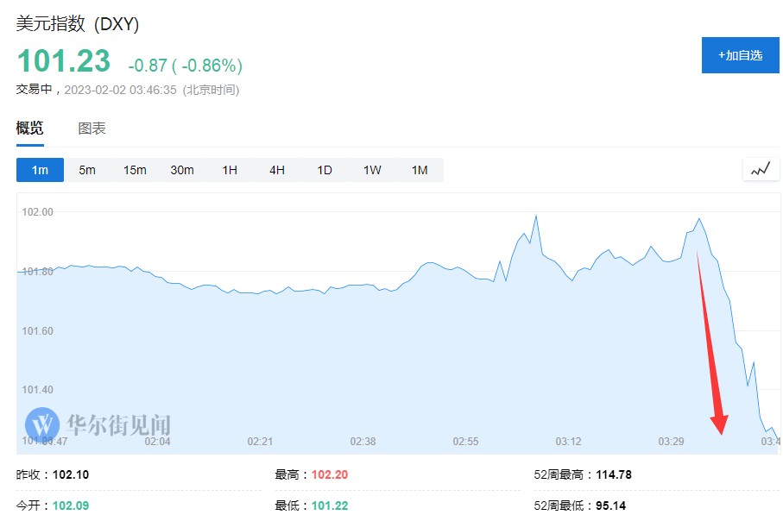Open the 图表 tab
The width and height of the screenshot is (783, 515).
coord(92,129)
